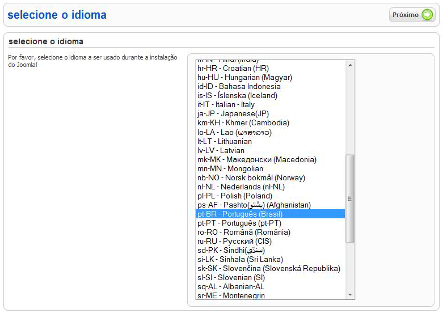Pick sq-AL - Albanian-AL
443x313 pixels.
click(270, 286)
